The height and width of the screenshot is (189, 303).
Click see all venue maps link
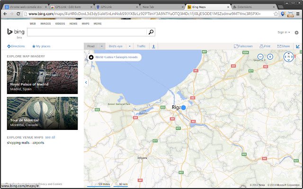pos(50,137)
